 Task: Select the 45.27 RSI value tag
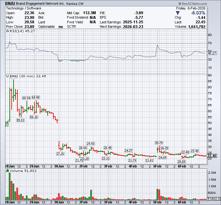pos(213,53)
